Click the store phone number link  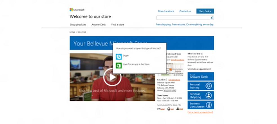pyautogui.click(x=170, y=91)
